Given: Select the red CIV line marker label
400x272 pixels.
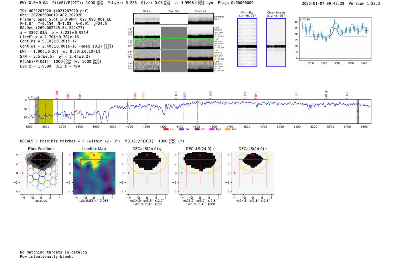Looking at the screenshot, I should click(210, 95).
